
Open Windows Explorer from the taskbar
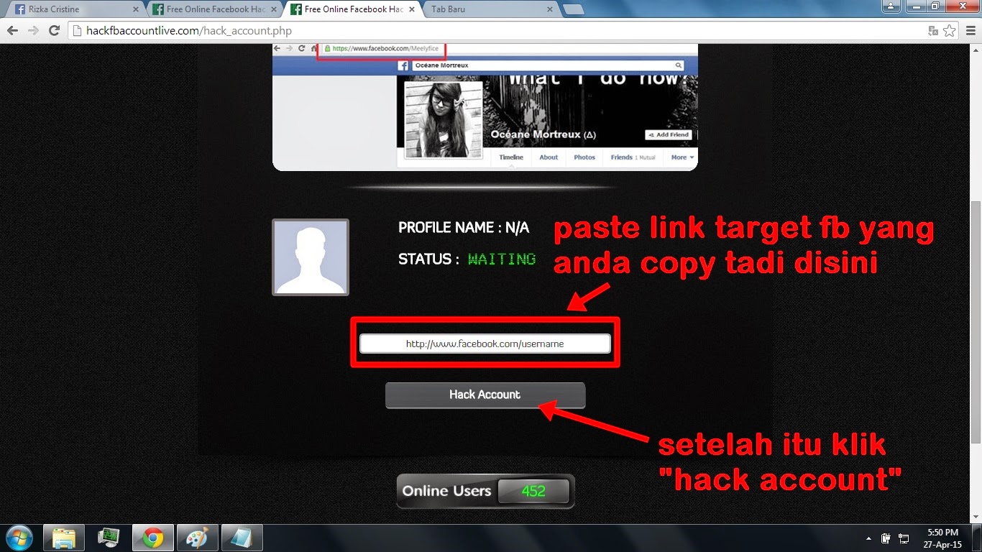click(64, 538)
